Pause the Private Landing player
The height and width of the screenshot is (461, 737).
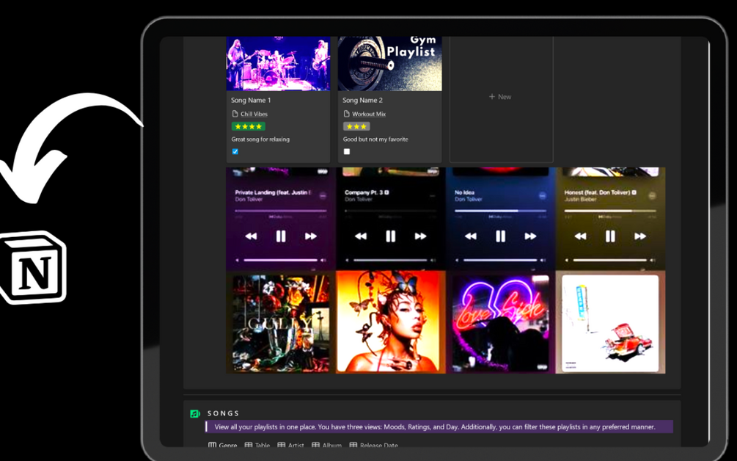coord(281,236)
